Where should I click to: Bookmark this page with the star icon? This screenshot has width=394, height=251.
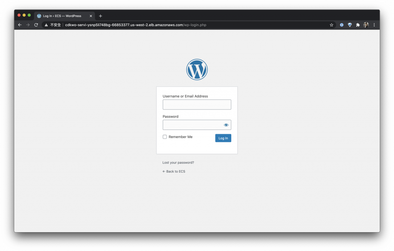[x=331, y=25]
